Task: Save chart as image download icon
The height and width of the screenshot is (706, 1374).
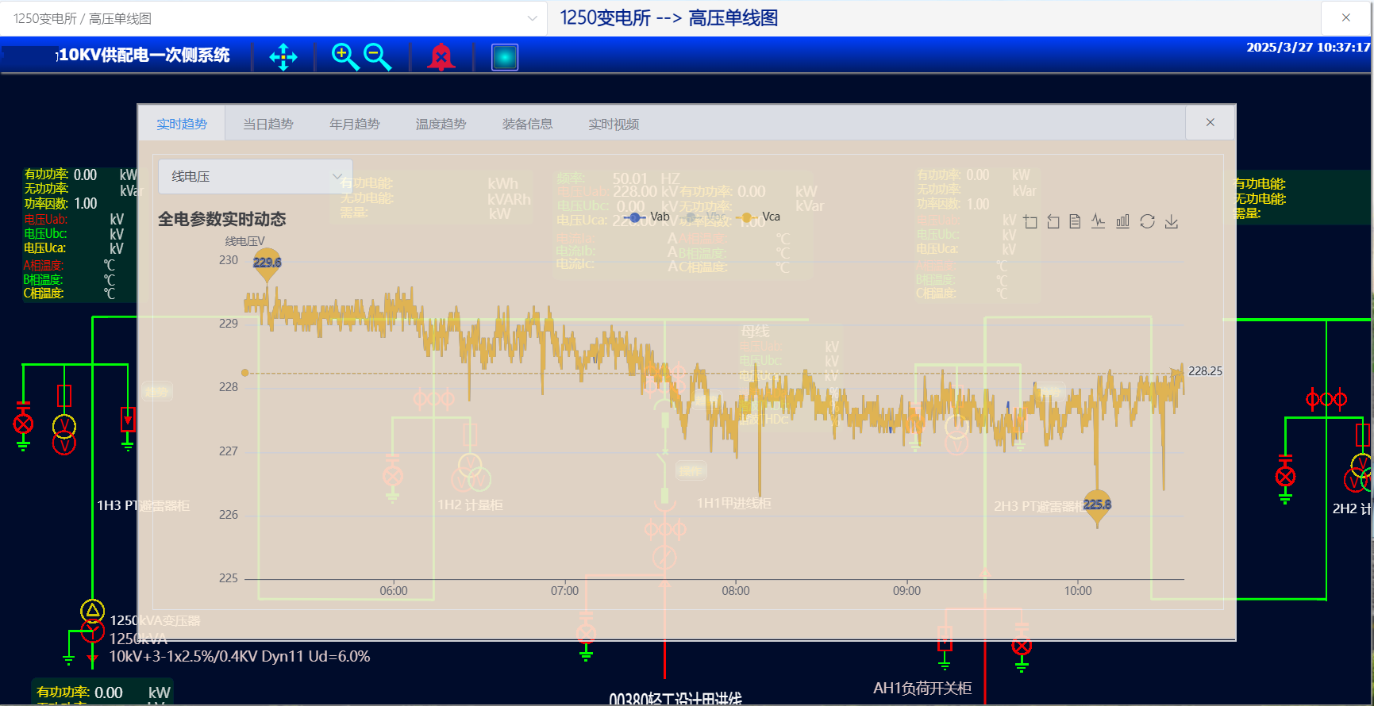Action: click(x=1172, y=222)
